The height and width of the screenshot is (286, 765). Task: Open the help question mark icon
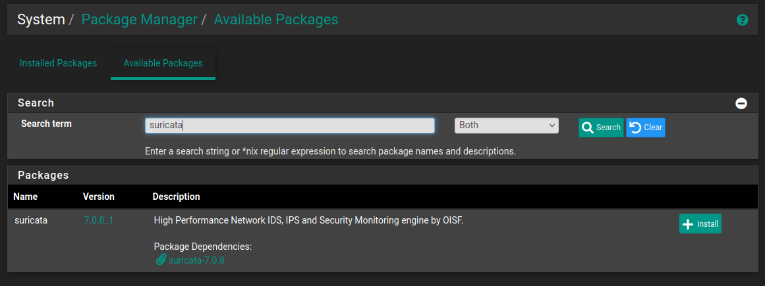(x=742, y=20)
